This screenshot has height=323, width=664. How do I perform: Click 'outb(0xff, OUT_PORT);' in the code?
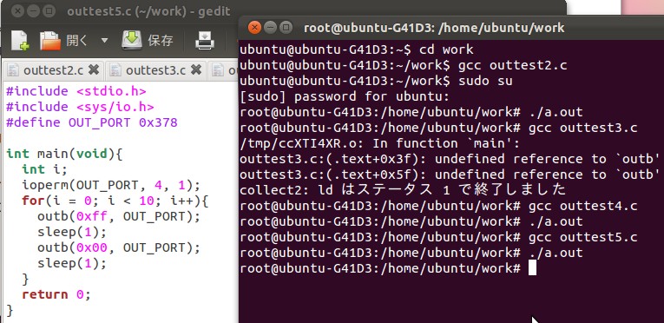(x=119, y=216)
